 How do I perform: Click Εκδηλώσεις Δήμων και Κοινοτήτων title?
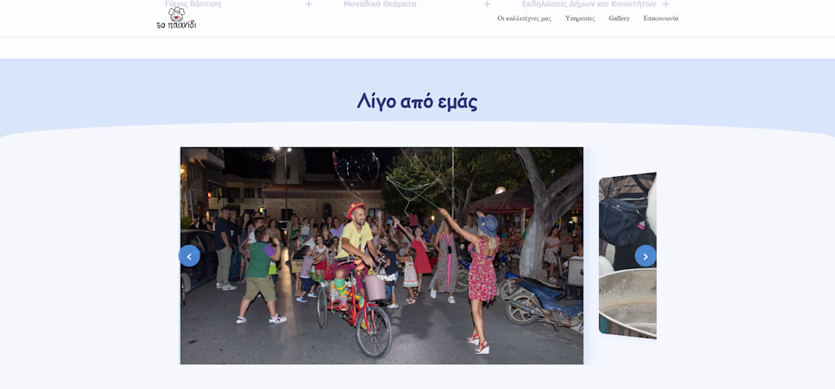pyautogui.click(x=589, y=4)
